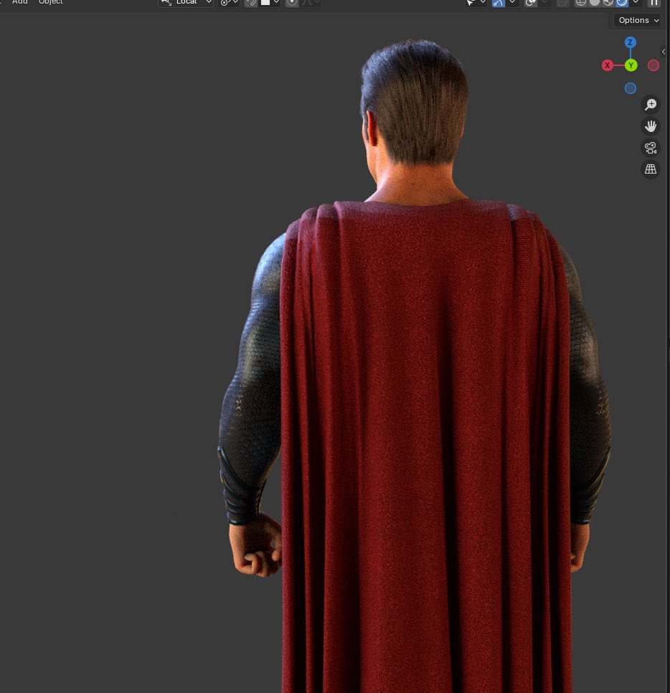Screen dimensions: 670x693
Task: Open the Object menu
Action: (50, 3)
